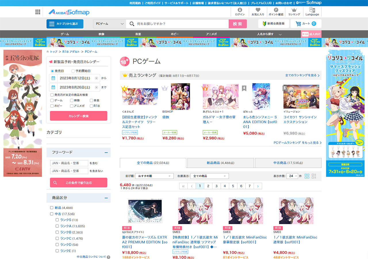Click the main search text field
The image size is (368, 259).
click(x=181, y=24)
